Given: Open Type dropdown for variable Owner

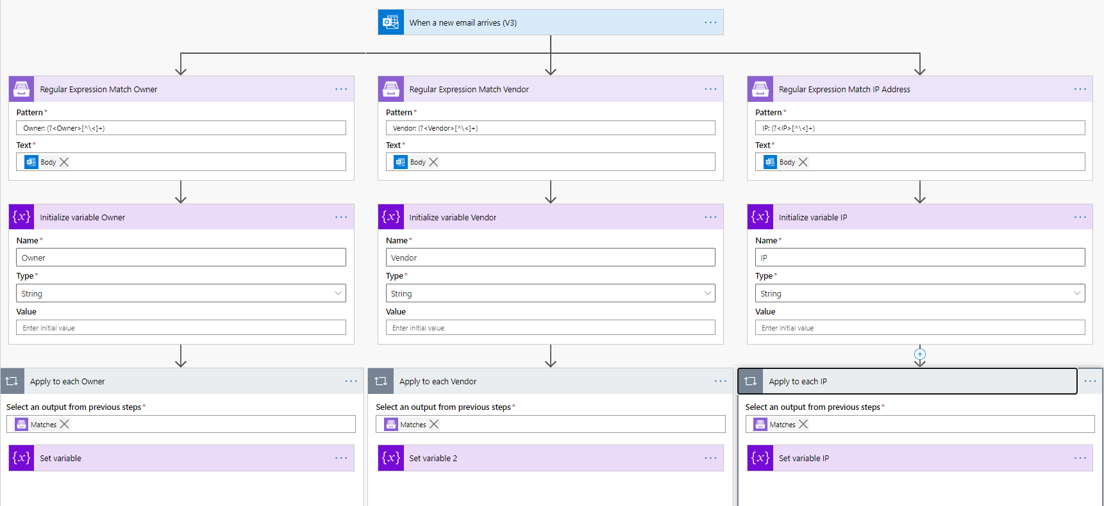Looking at the screenshot, I should [338, 293].
